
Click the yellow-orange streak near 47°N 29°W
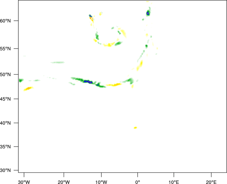[x=29, y=88]
